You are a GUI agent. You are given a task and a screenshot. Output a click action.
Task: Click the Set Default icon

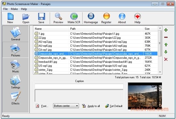(107, 106)
